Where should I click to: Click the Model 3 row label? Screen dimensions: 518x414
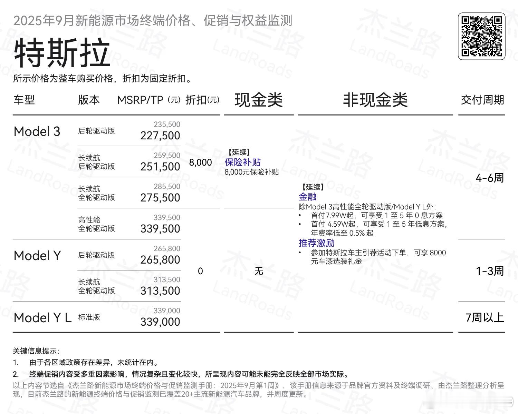[37, 131]
